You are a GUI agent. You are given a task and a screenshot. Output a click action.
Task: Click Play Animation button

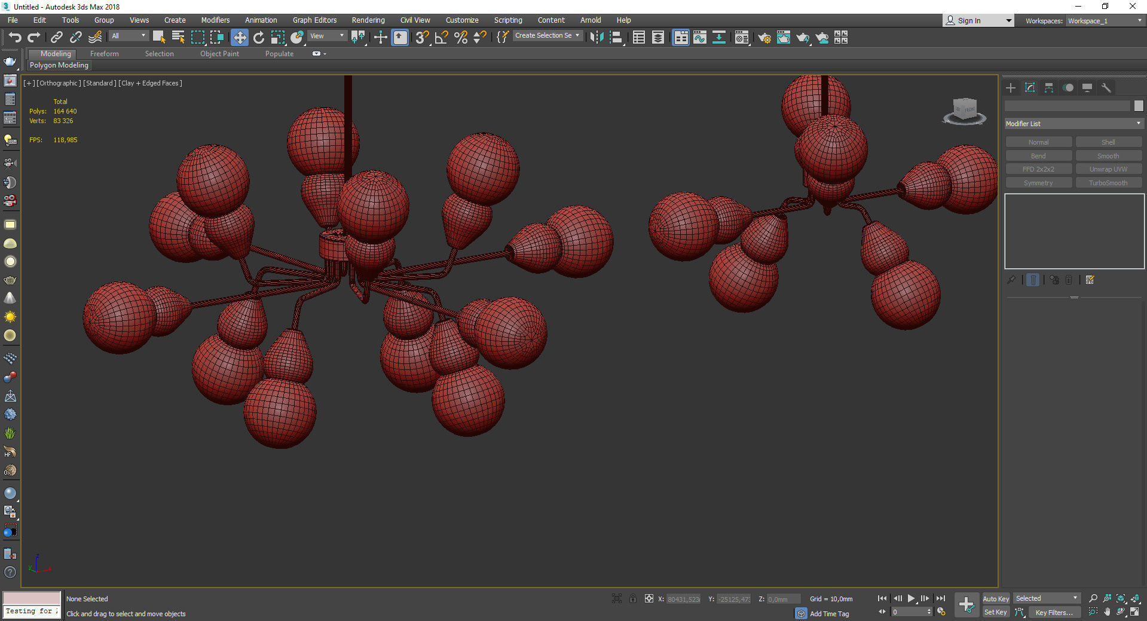[911, 598]
